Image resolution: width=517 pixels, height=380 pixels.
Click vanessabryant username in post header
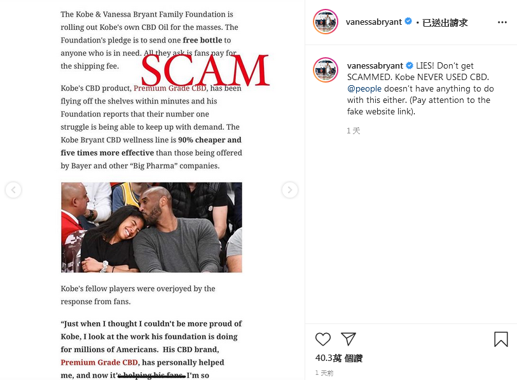tap(373, 22)
